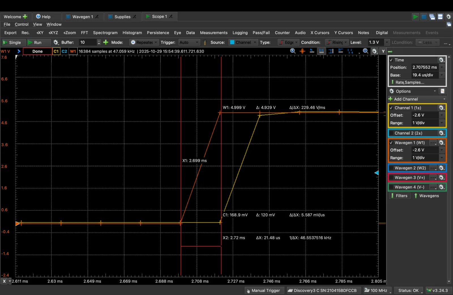The height and width of the screenshot is (295, 453).
Task: Enable Wavegen 3 (V+) checkbox
Action: [x=391, y=177]
